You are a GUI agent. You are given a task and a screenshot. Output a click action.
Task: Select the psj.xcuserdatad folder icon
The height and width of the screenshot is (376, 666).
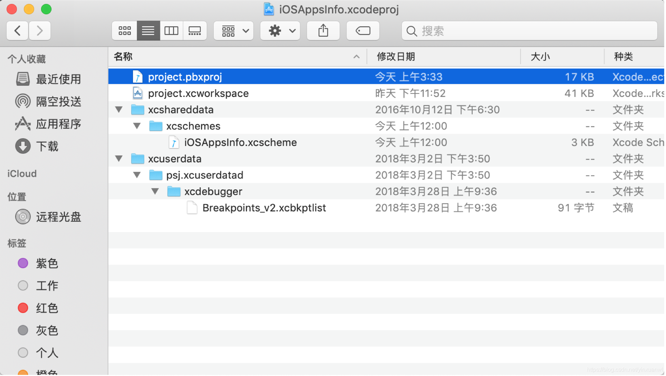pyautogui.click(x=156, y=175)
